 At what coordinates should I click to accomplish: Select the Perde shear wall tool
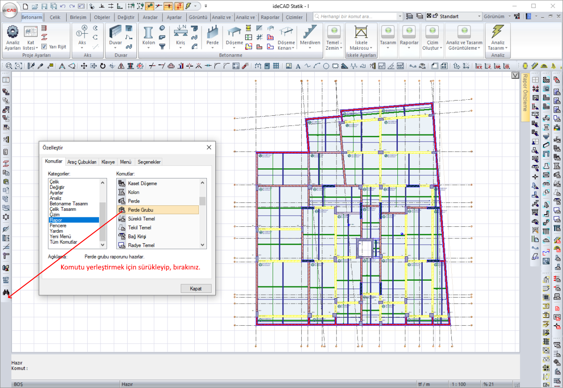(213, 33)
